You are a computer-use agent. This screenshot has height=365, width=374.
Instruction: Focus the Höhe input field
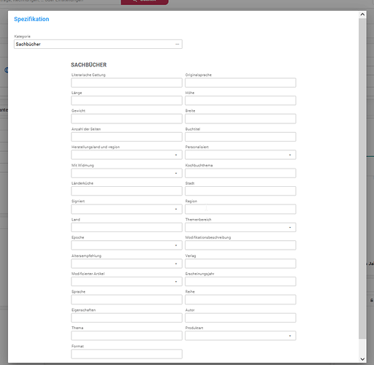240,101
